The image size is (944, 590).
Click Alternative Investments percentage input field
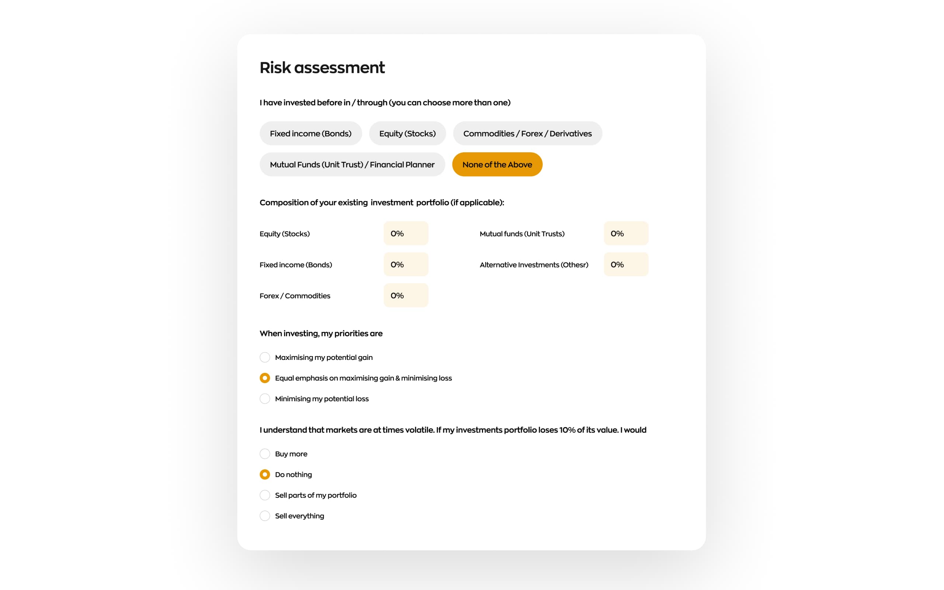point(626,264)
